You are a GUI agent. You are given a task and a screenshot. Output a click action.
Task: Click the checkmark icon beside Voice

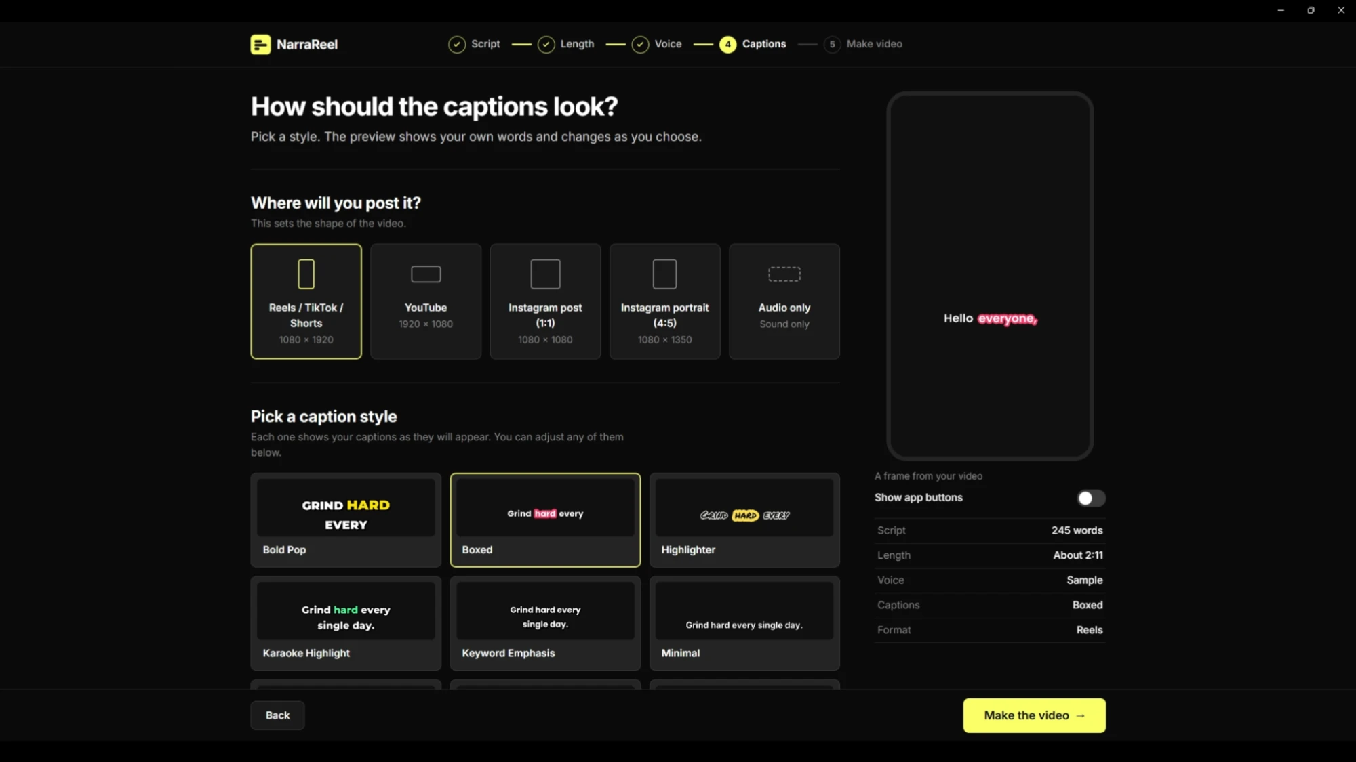tap(640, 44)
